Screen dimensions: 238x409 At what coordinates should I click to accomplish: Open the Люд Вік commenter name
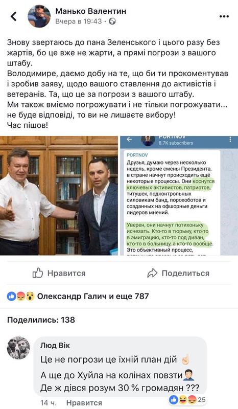tap(55, 346)
